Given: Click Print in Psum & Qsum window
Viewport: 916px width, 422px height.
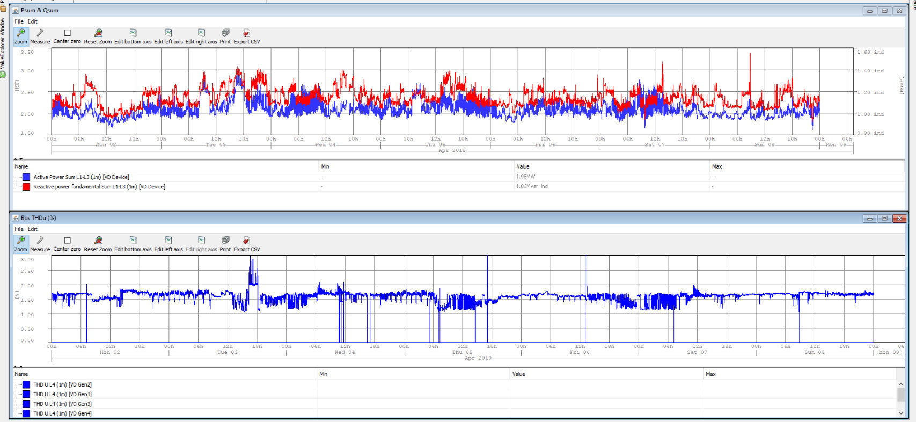Looking at the screenshot, I should tap(225, 37).
